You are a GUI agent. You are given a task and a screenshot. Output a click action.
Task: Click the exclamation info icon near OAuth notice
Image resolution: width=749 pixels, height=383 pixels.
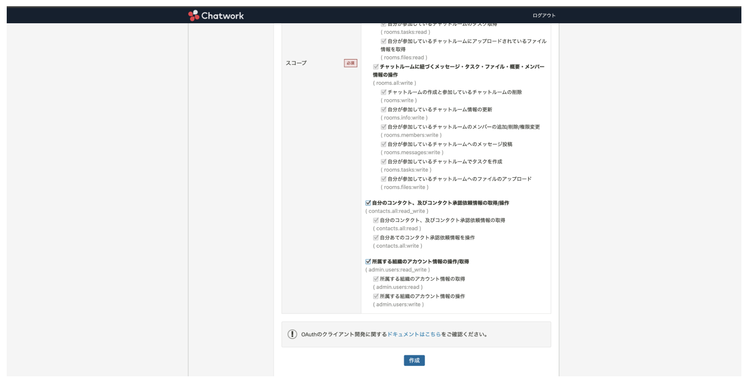click(292, 334)
